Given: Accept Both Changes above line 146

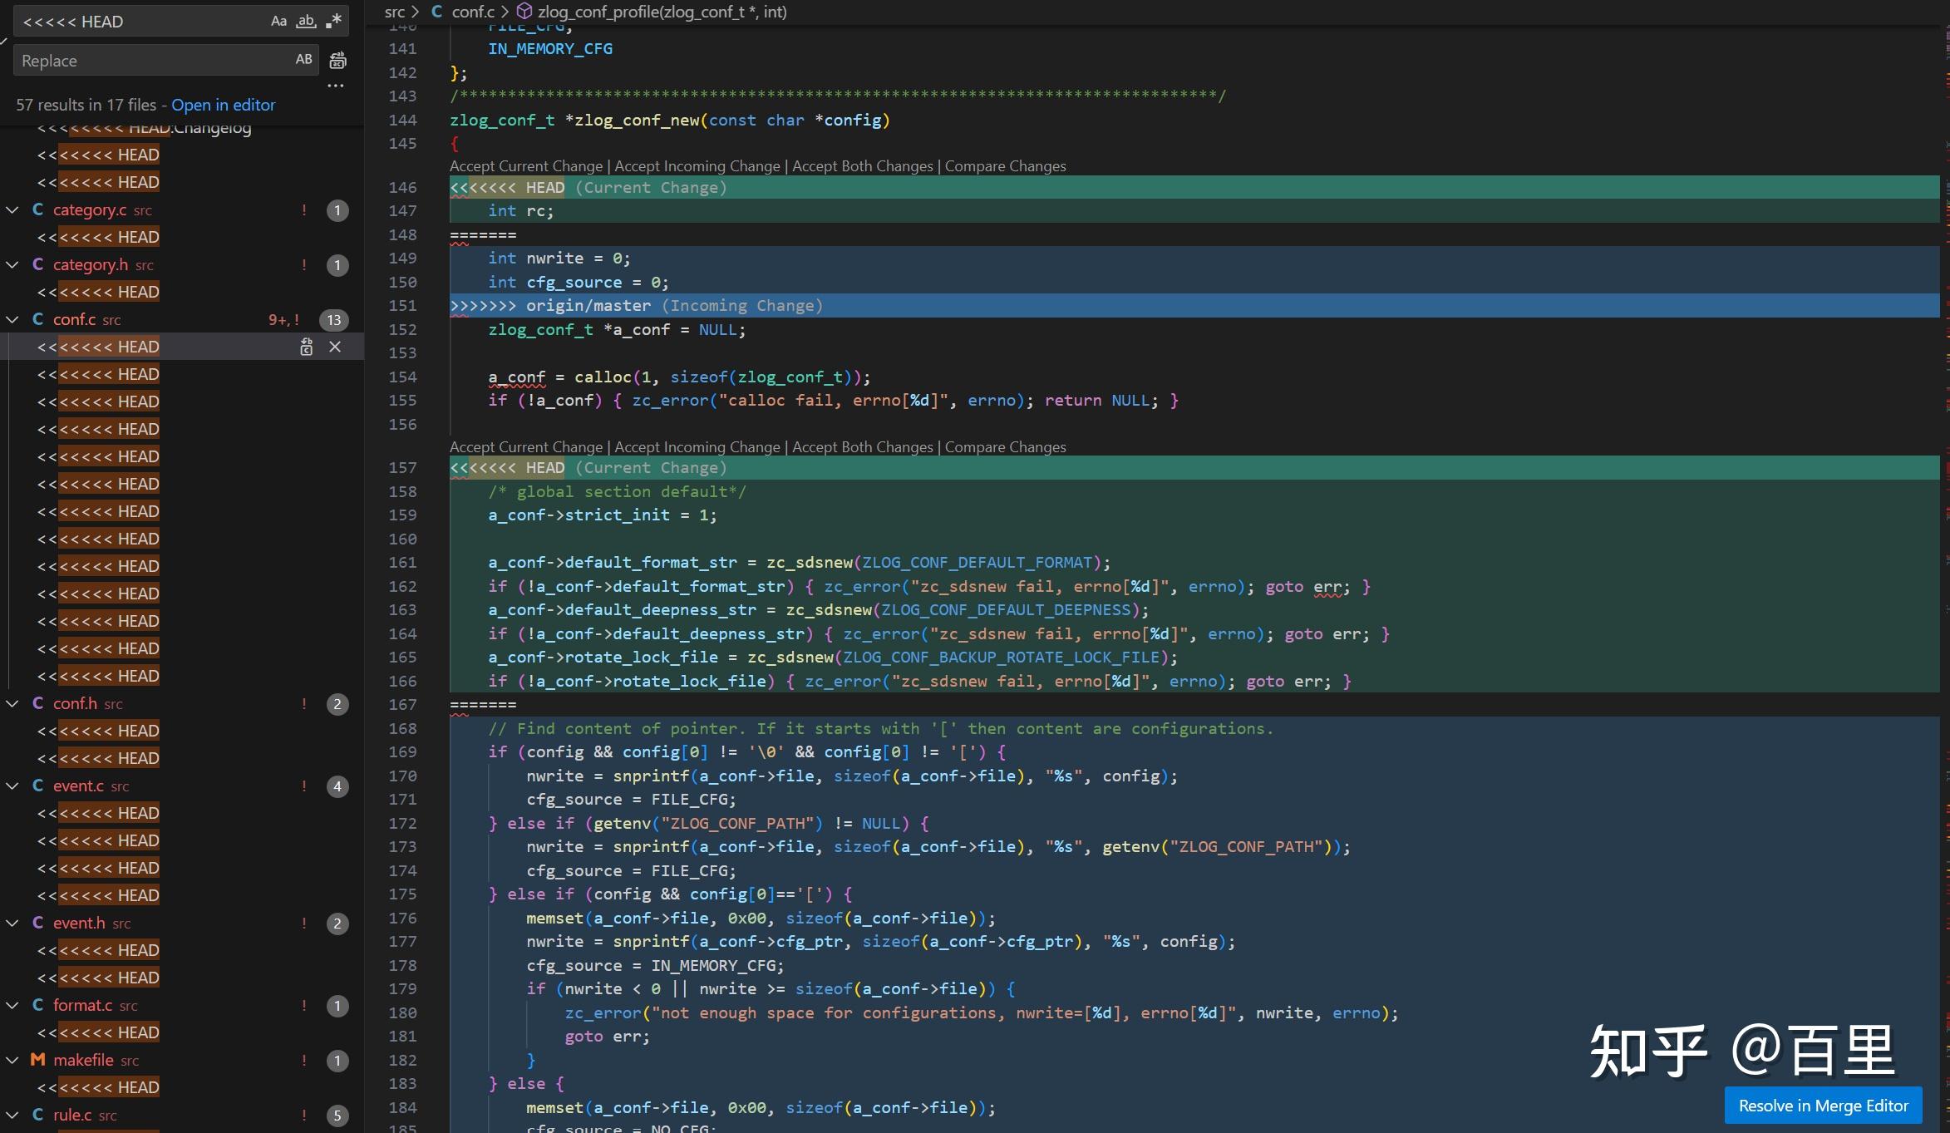Looking at the screenshot, I should (863, 166).
